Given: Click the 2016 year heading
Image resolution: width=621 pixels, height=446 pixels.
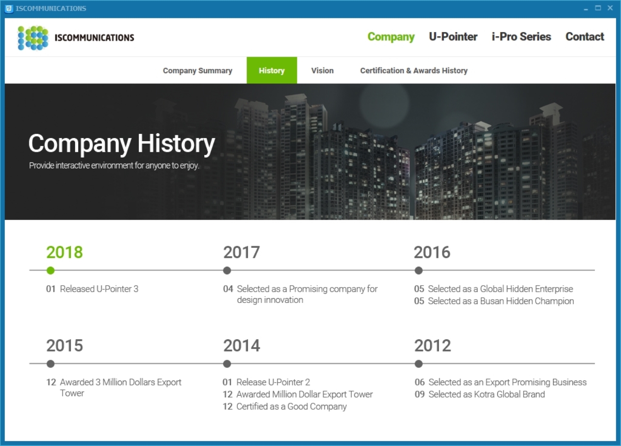Looking at the screenshot, I should click(432, 252).
